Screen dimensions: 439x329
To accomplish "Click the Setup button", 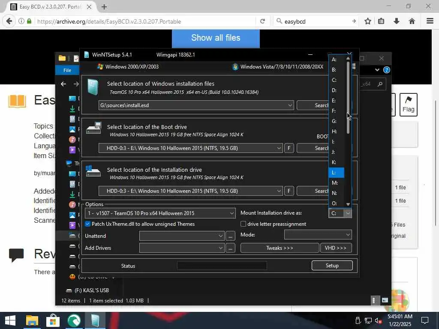I will [332, 266].
